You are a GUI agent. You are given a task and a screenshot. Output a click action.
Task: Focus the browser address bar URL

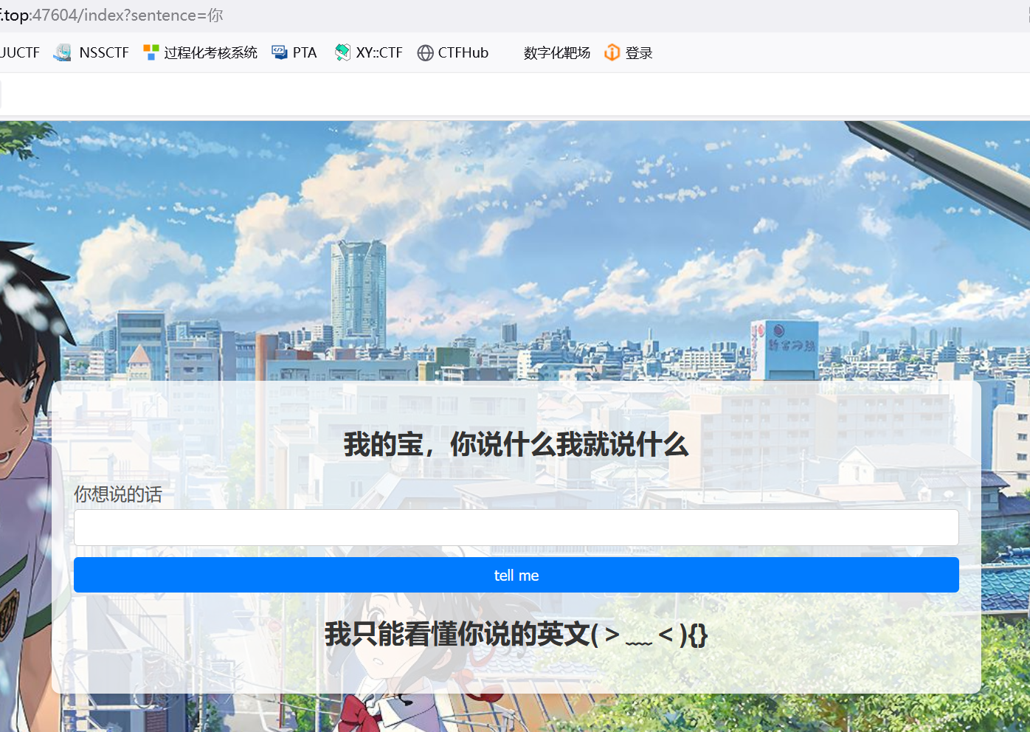[111, 15]
